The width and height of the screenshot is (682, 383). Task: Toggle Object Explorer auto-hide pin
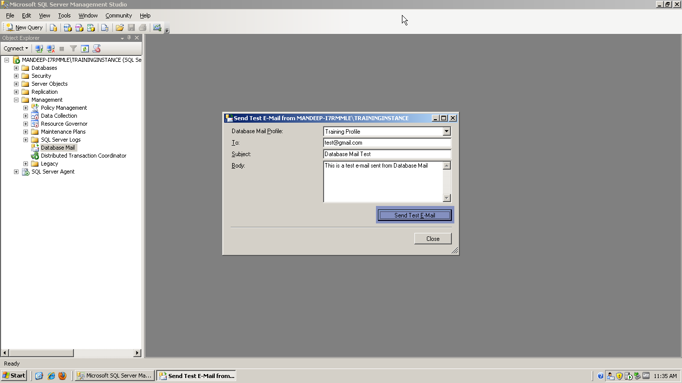[x=129, y=38]
